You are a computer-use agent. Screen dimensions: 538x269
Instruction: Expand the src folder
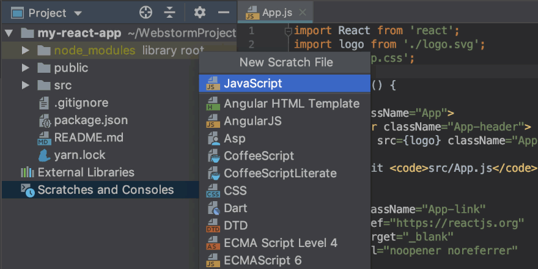[26, 86]
